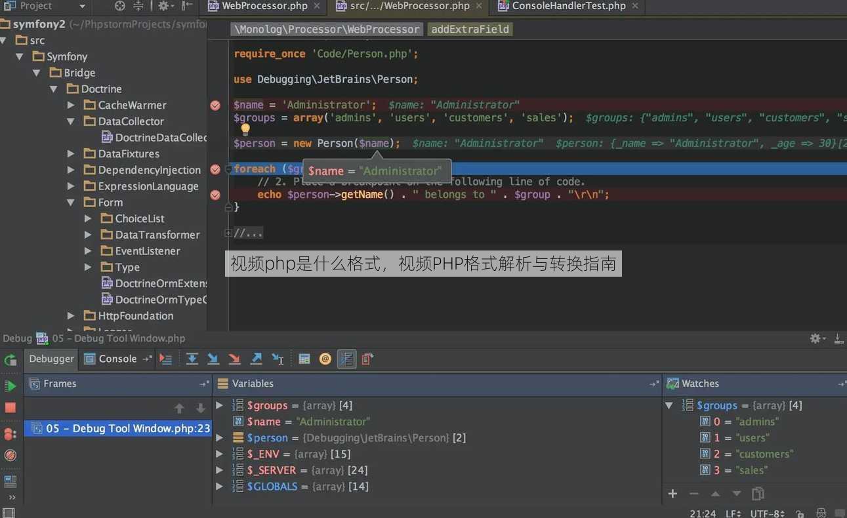Collapse the src folder
847x518 pixels.
[4, 40]
